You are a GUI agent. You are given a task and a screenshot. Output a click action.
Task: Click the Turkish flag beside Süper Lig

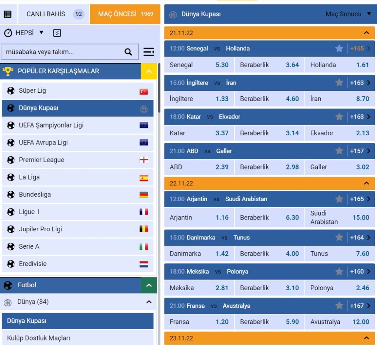144,91
